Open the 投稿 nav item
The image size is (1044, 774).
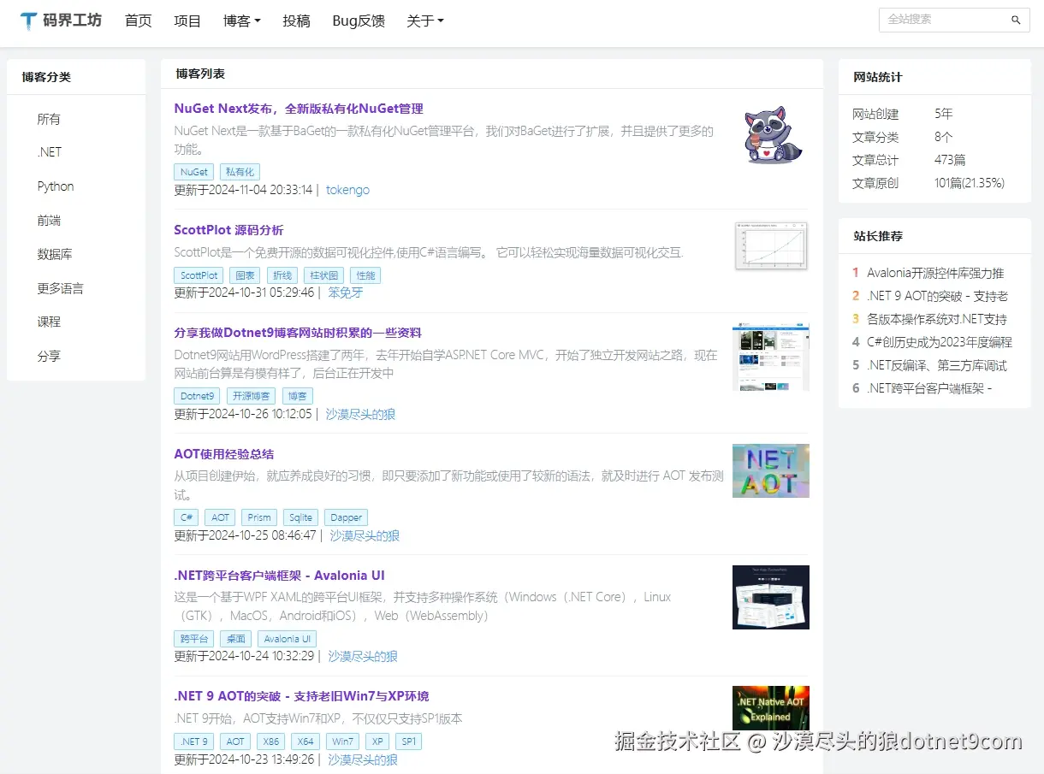[x=297, y=21]
